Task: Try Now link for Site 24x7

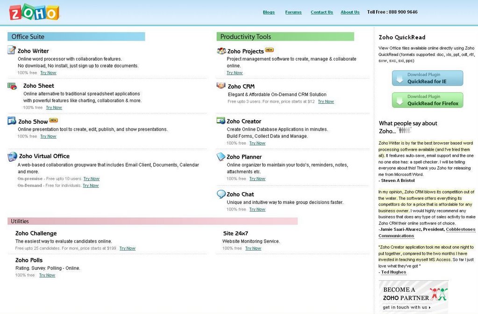Action: [x=253, y=248]
